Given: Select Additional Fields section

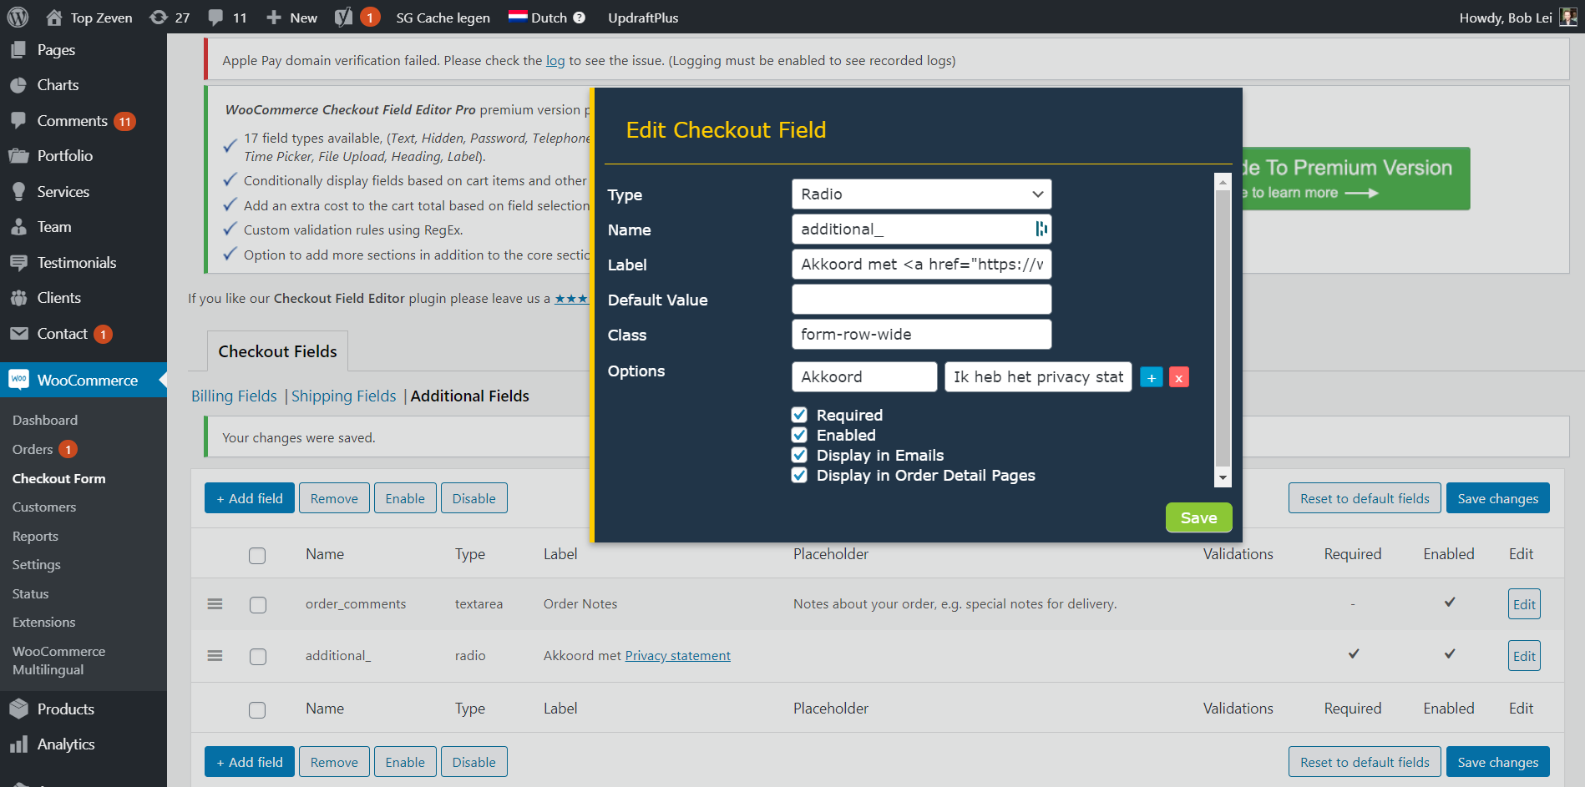Looking at the screenshot, I should [469, 396].
